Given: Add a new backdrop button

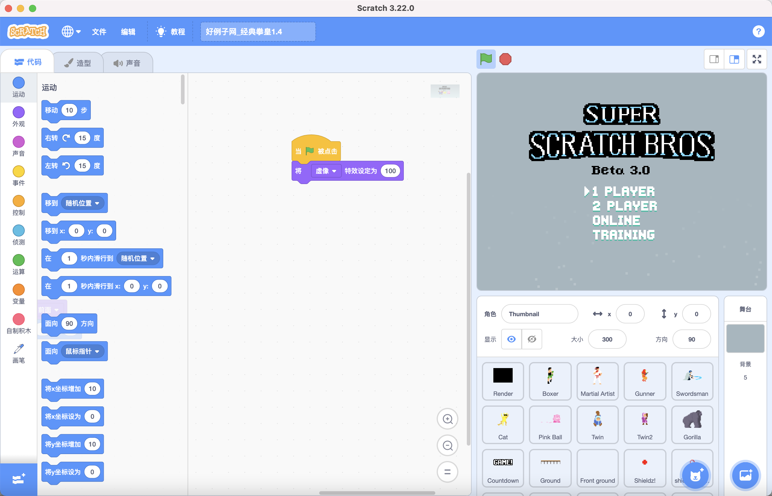Looking at the screenshot, I should pyautogui.click(x=745, y=475).
